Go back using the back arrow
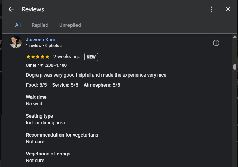The height and width of the screenshot is (167, 238). point(11,9)
